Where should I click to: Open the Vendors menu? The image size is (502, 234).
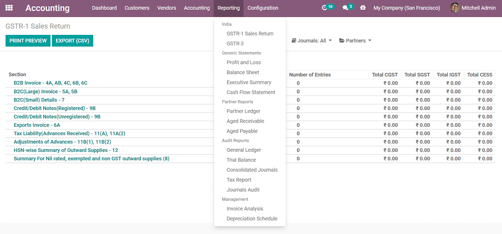tap(167, 8)
